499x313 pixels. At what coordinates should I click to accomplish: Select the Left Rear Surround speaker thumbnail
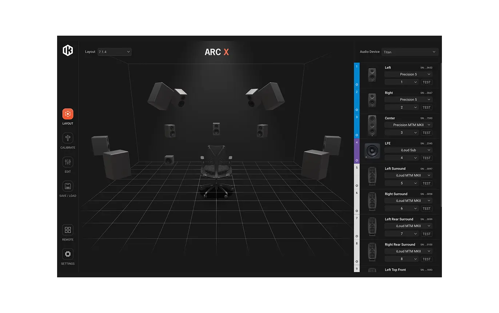point(372,227)
